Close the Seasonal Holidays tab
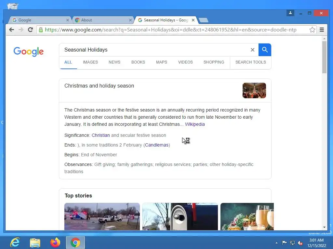Viewport: 333px width, 249px height. coord(193,20)
